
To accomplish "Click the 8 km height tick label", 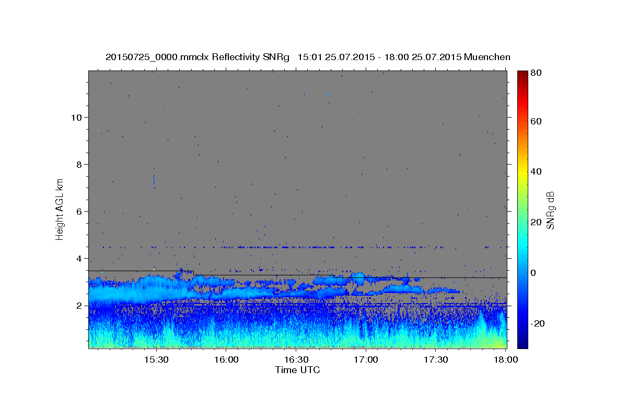I will [x=79, y=164].
